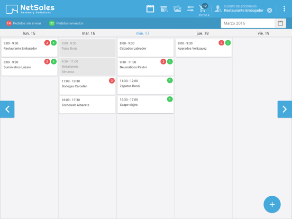This screenshot has width=292, height=219.
Task: Click green badge on Xcape viajes card
Action: tap(170, 99)
